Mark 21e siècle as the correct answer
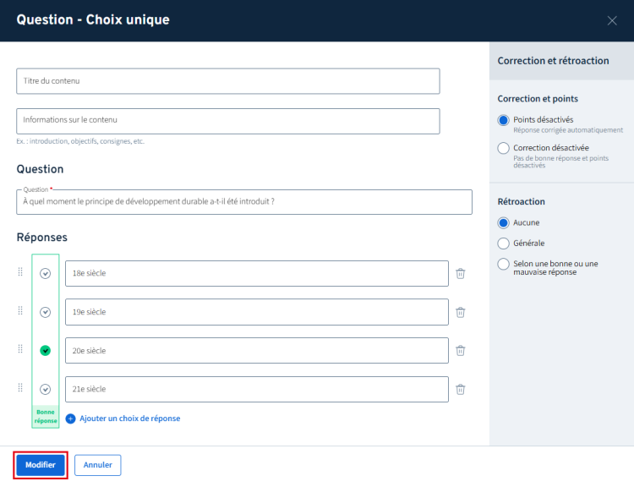 [46, 389]
